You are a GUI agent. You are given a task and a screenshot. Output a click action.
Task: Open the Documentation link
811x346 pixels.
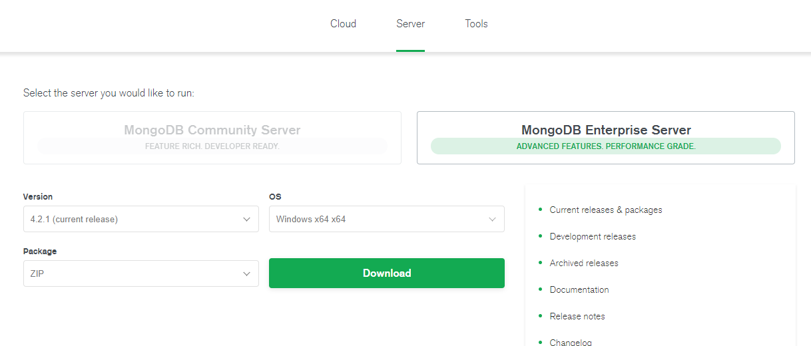pyautogui.click(x=579, y=289)
